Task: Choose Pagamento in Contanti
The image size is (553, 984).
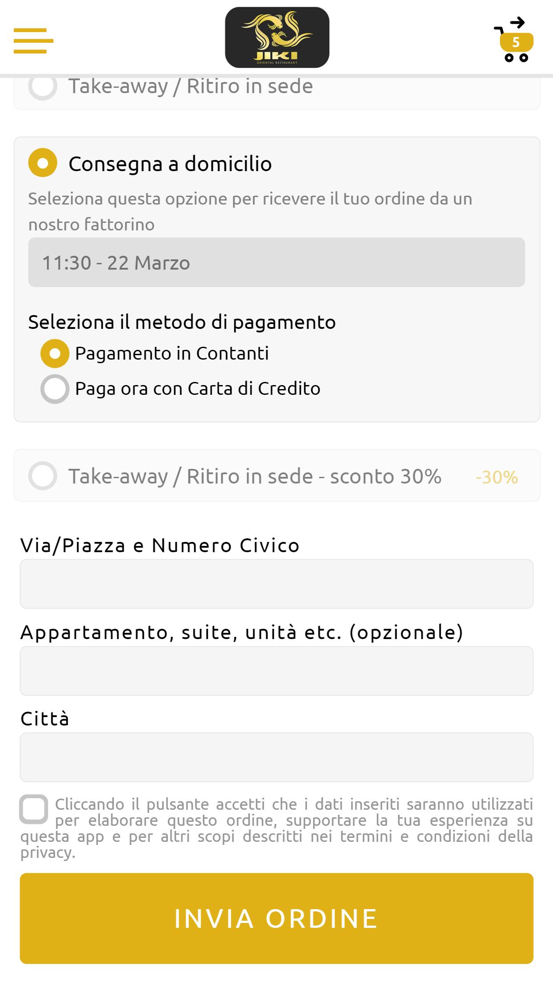Action: tap(55, 353)
